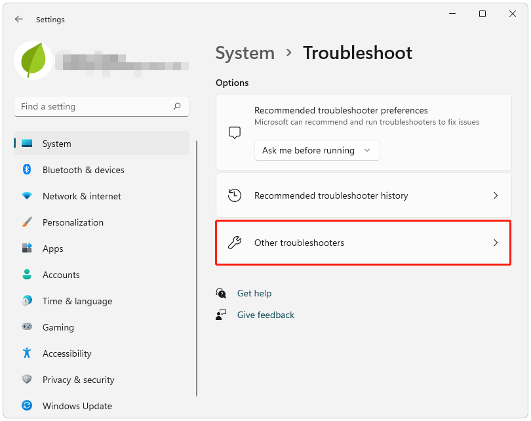Open Gaming settings
Viewport: 531px width, 421px height.
coord(101,327)
